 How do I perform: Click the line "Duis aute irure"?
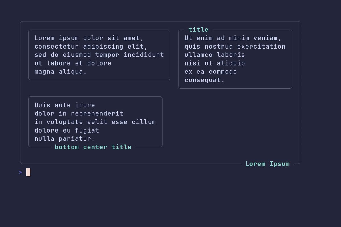point(65,105)
